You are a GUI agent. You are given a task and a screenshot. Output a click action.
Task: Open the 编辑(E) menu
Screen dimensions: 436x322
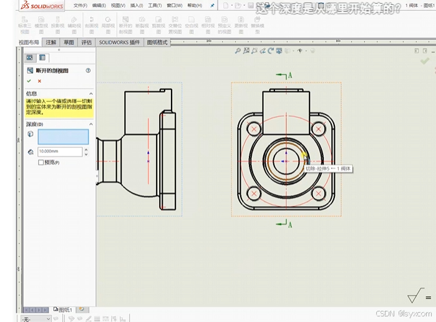point(99,6)
